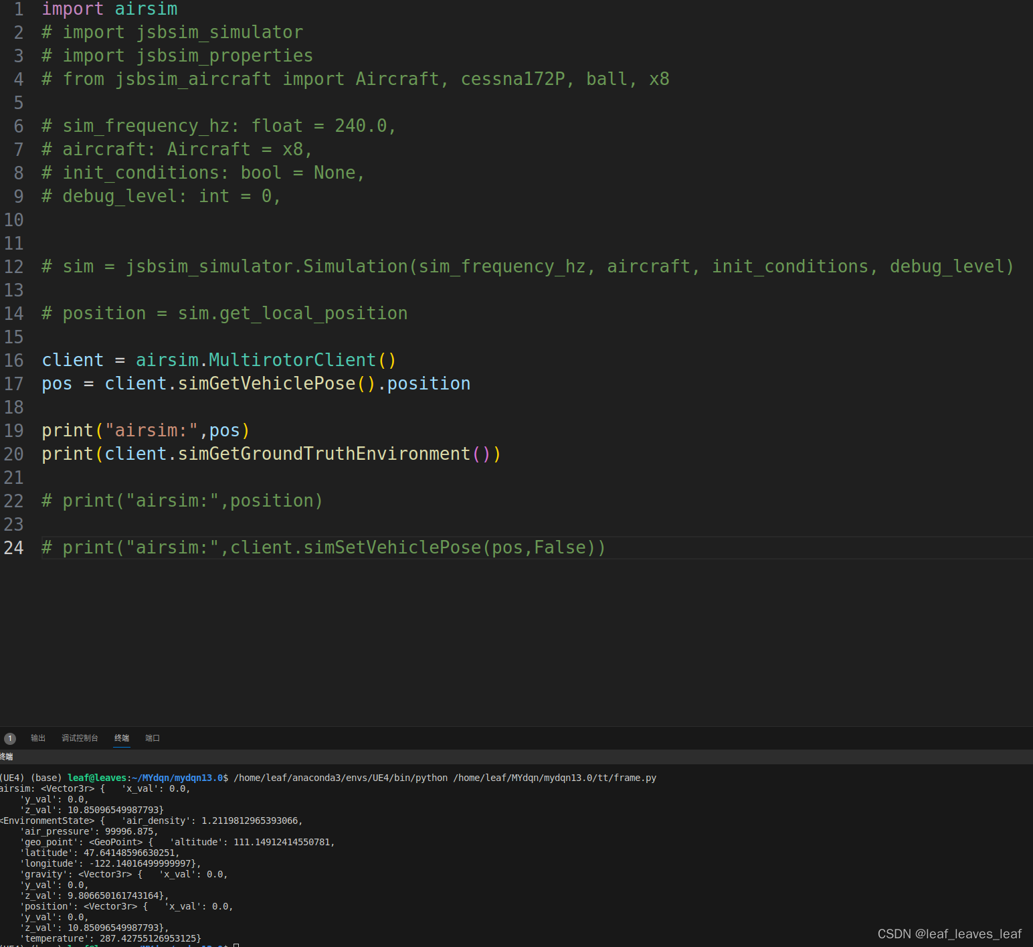The height and width of the screenshot is (947, 1033).
Task: Click line number 16 in the gutter
Action: pos(13,360)
